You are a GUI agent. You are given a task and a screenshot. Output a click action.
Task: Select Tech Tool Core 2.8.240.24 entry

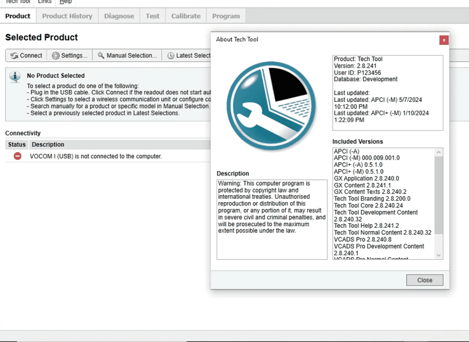pos(368,206)
